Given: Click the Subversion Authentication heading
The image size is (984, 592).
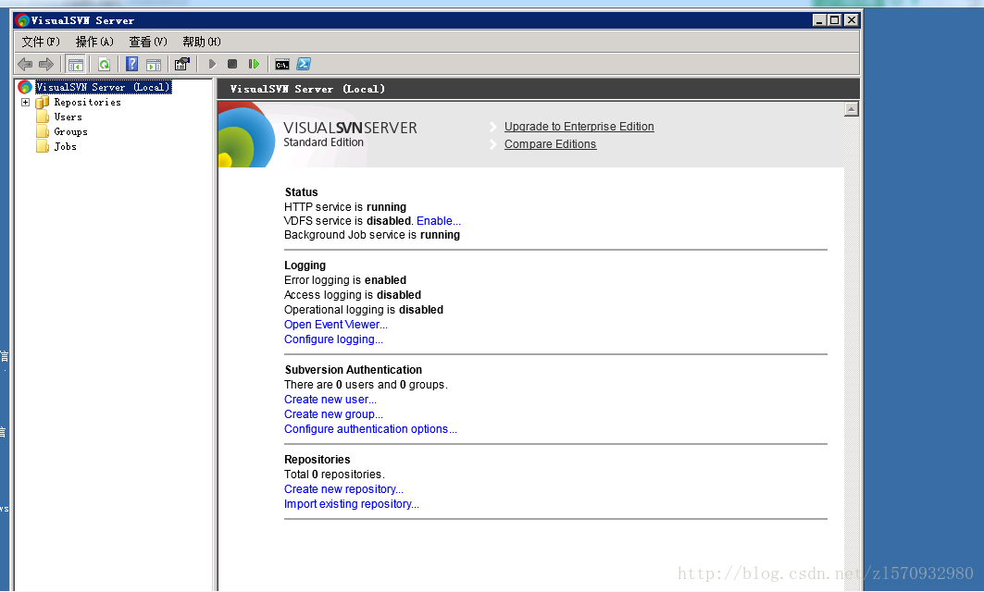Looking at the screenshot, I should [354, 370].
